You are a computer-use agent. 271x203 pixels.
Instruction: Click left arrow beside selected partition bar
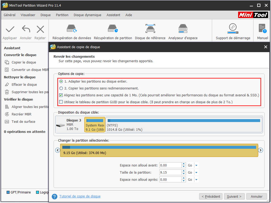[x=58, y=150]
